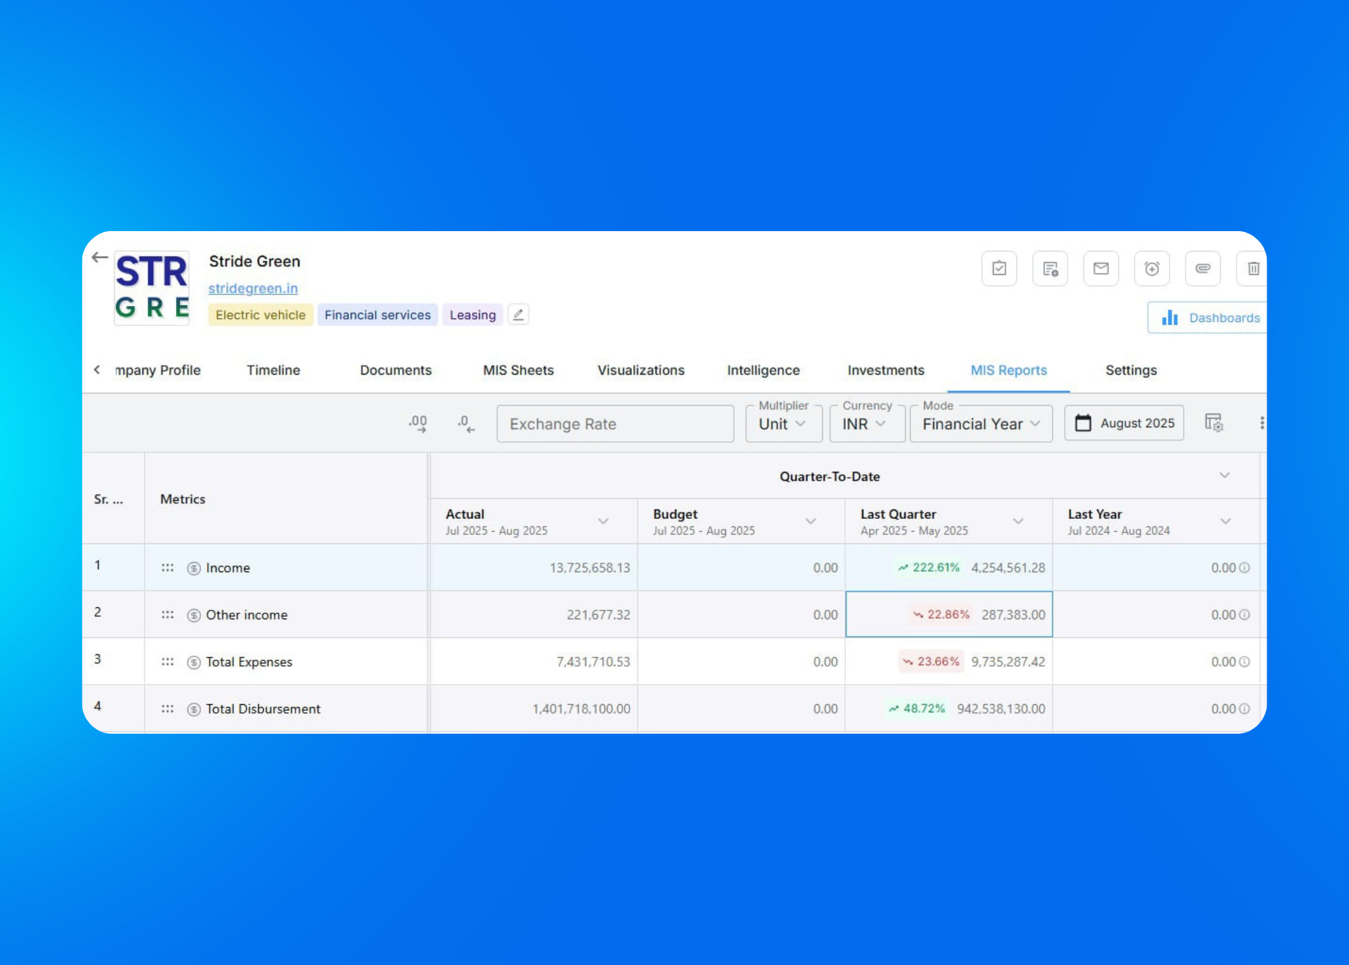
Task: Open the stridegreen.in website link
Action: click(x=252, y=288)
